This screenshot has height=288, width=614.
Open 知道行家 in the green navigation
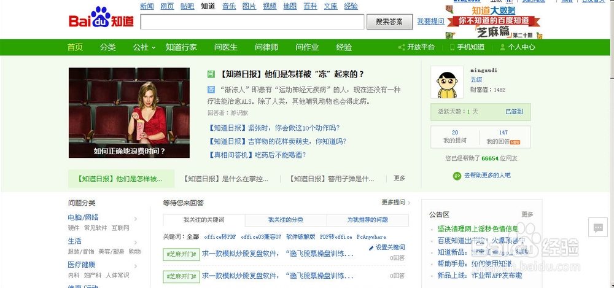(181, 47)
